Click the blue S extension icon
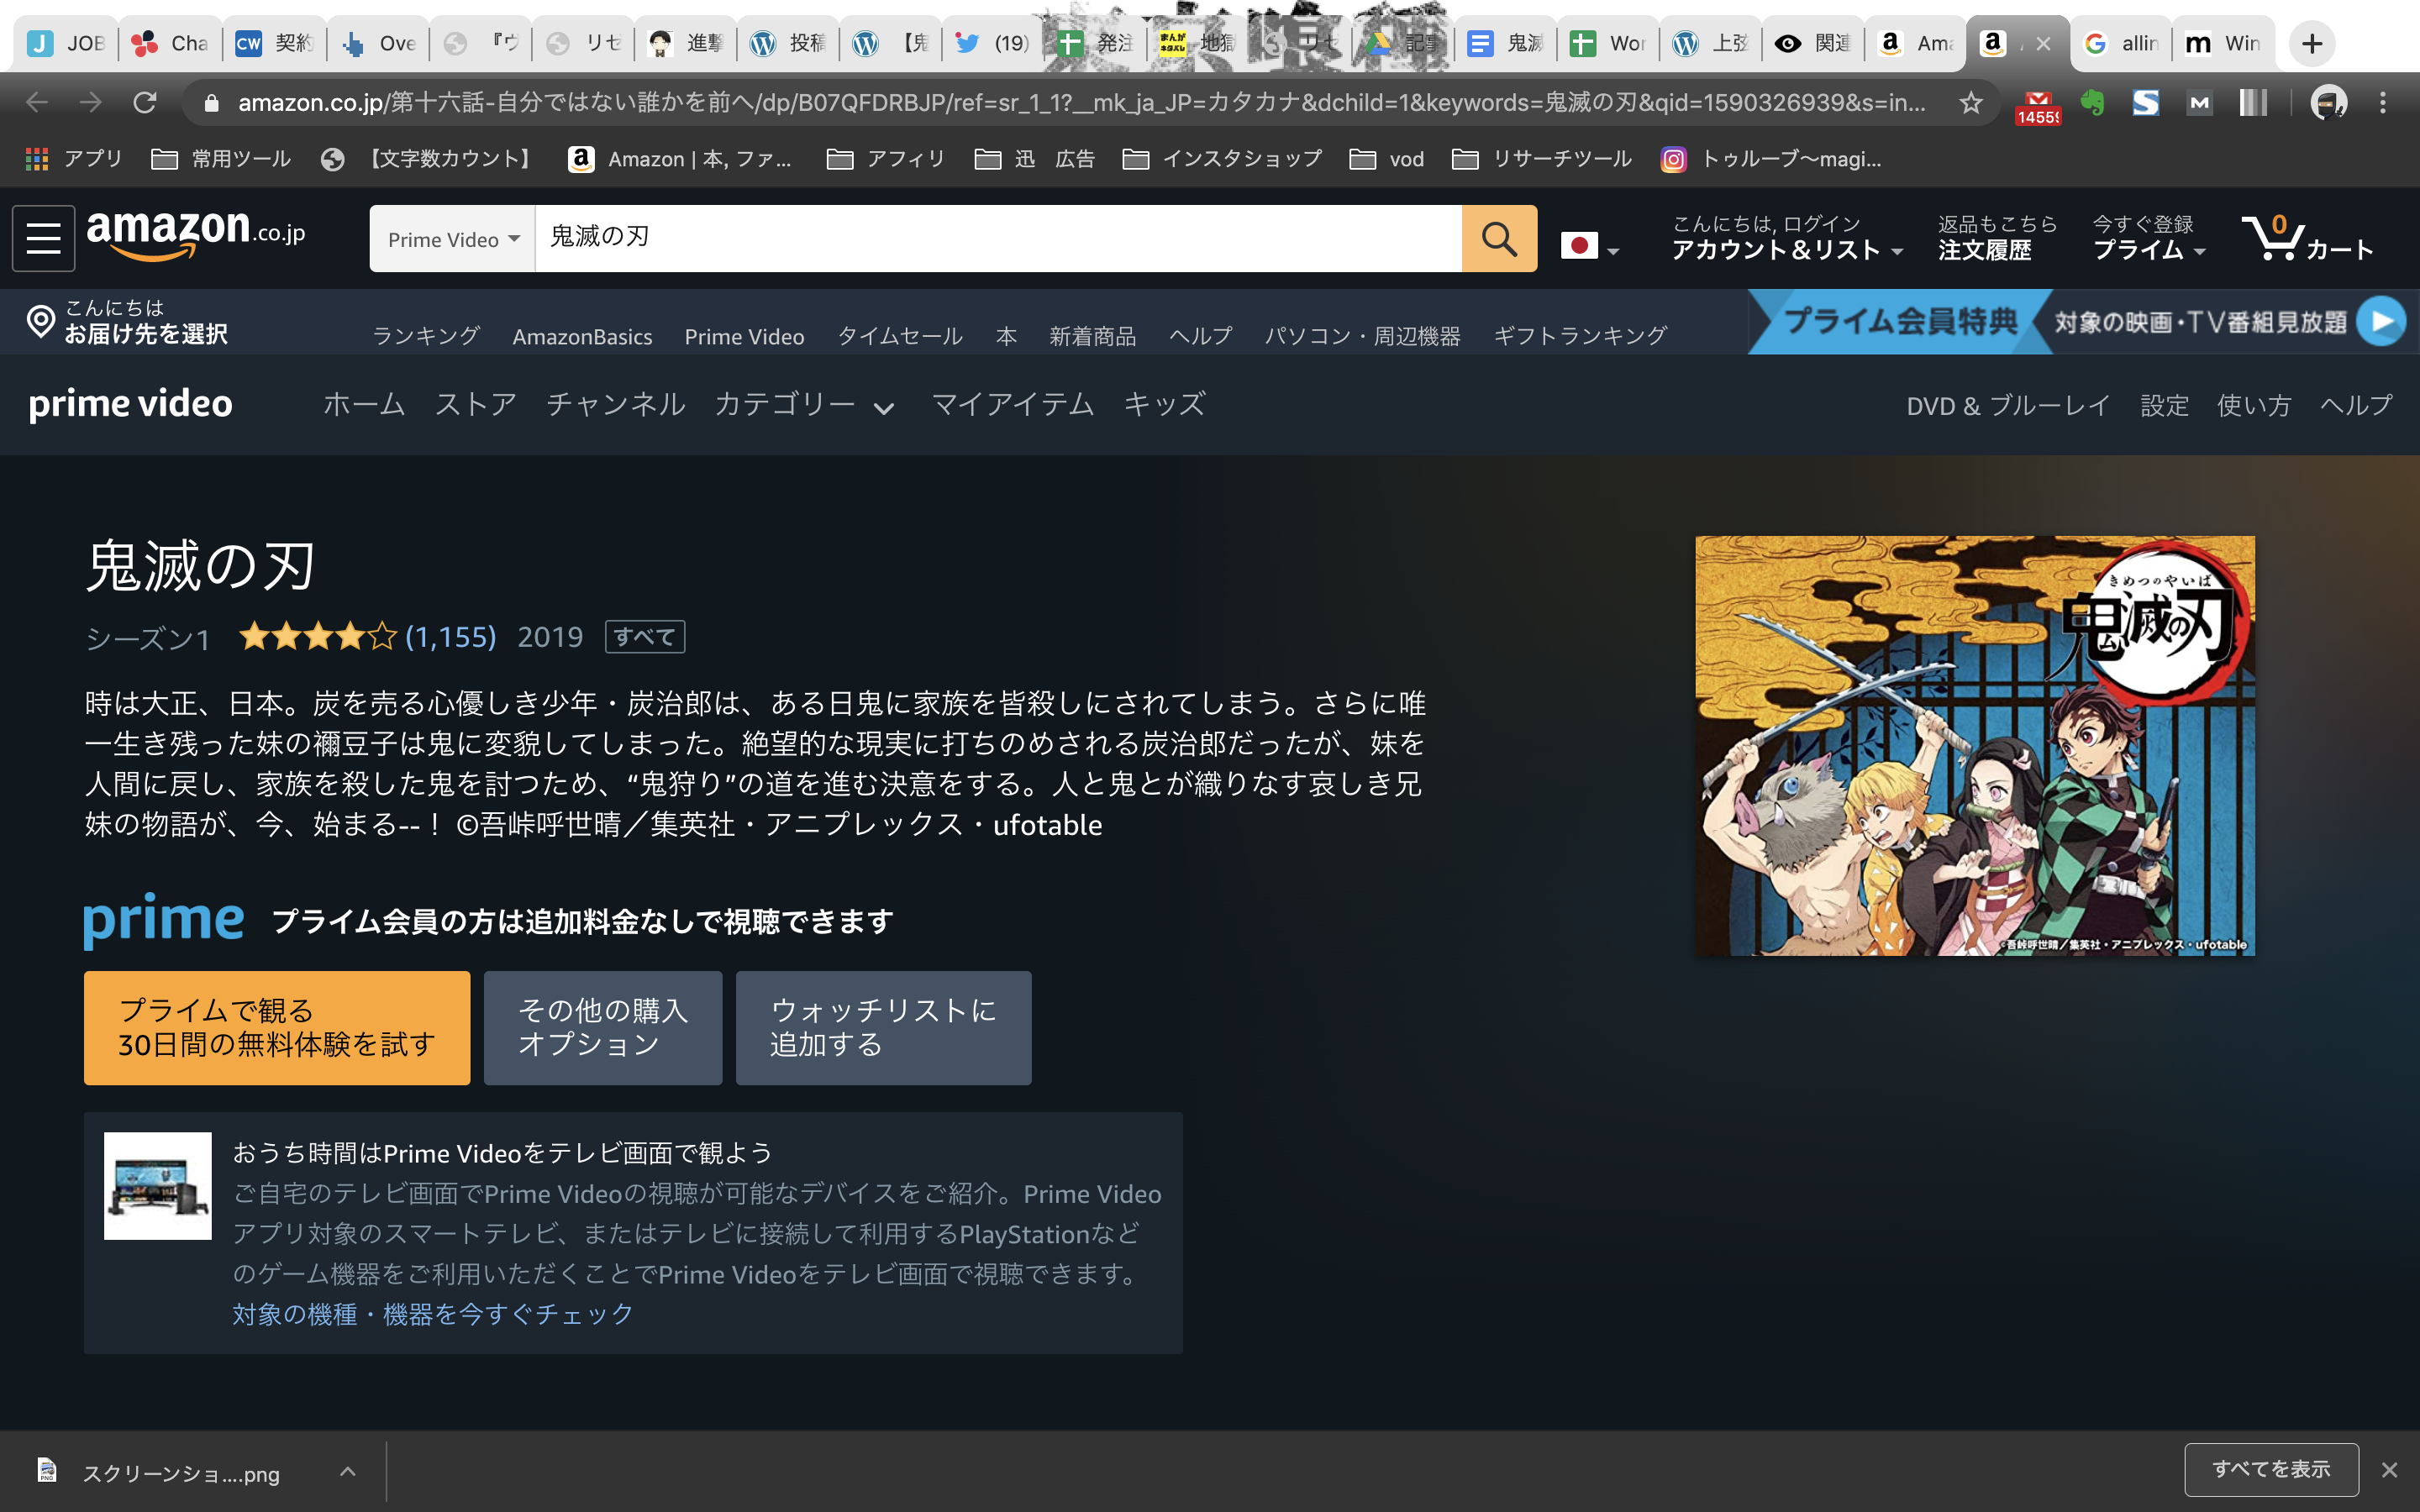The height and width of the screenshot is (1512, 2420). 2145,102
